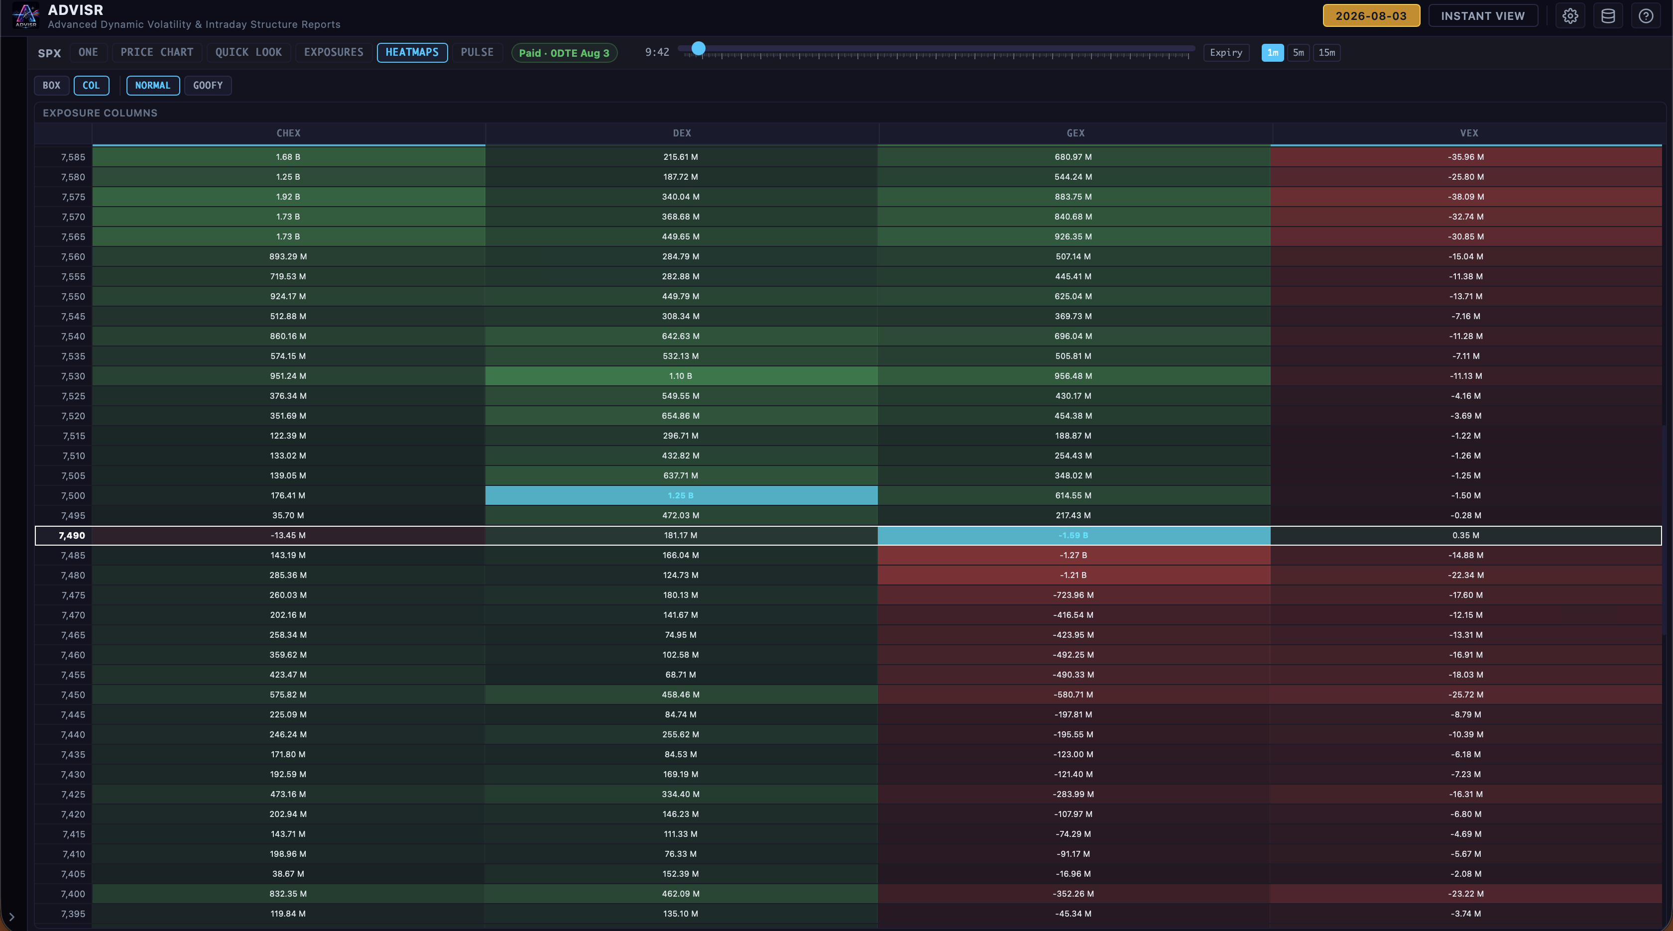This screenshot has width=1673, height=931.
Task: Click the SPX ticker label
Action: click(x=49, y=53)
